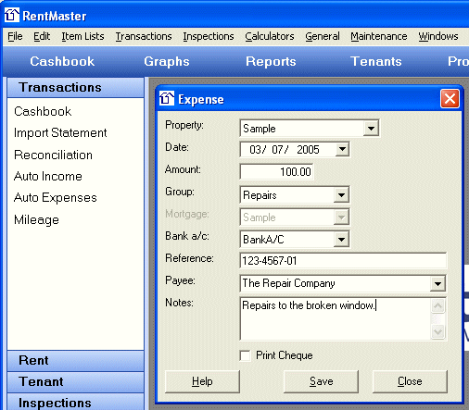Expand the Group dropdown showing Repairs

[341, 195]
